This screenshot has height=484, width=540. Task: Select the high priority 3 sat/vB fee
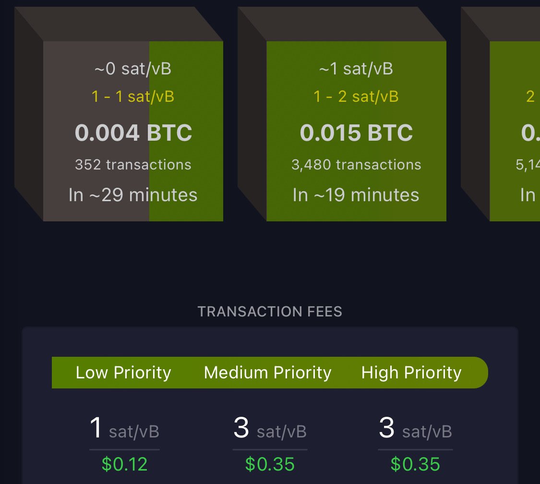point(415,428)
